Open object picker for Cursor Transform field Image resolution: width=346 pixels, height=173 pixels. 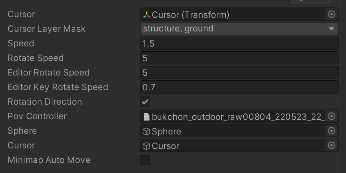pyautogui.click(x=331, y=14)
